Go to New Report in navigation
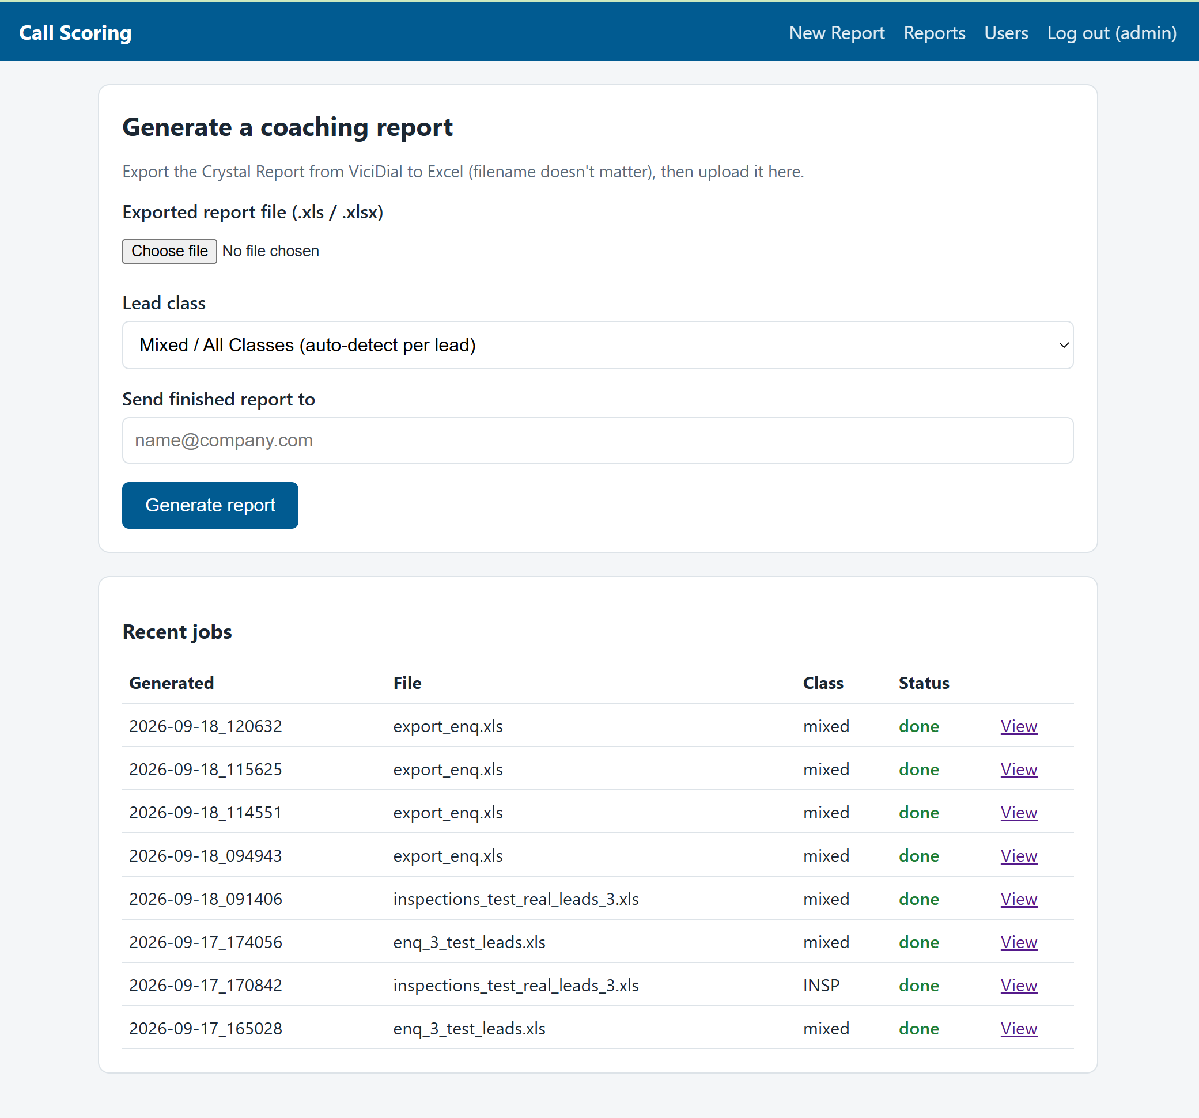This screenshot has height=1118, width=1199. 837,33
